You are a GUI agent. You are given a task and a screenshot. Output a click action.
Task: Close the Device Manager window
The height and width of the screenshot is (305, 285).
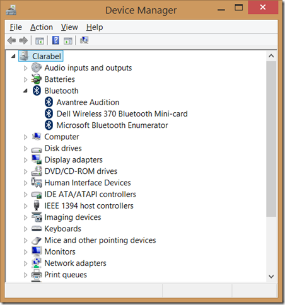(263, 8)
